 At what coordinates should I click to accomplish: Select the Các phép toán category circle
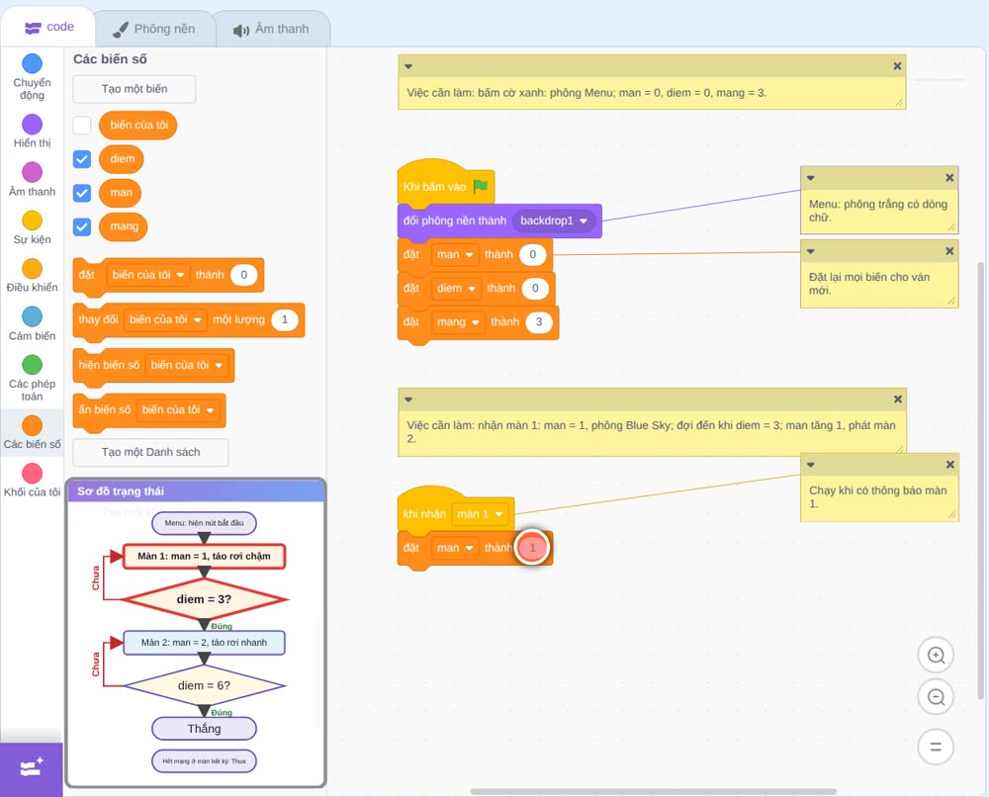point(33,365)
